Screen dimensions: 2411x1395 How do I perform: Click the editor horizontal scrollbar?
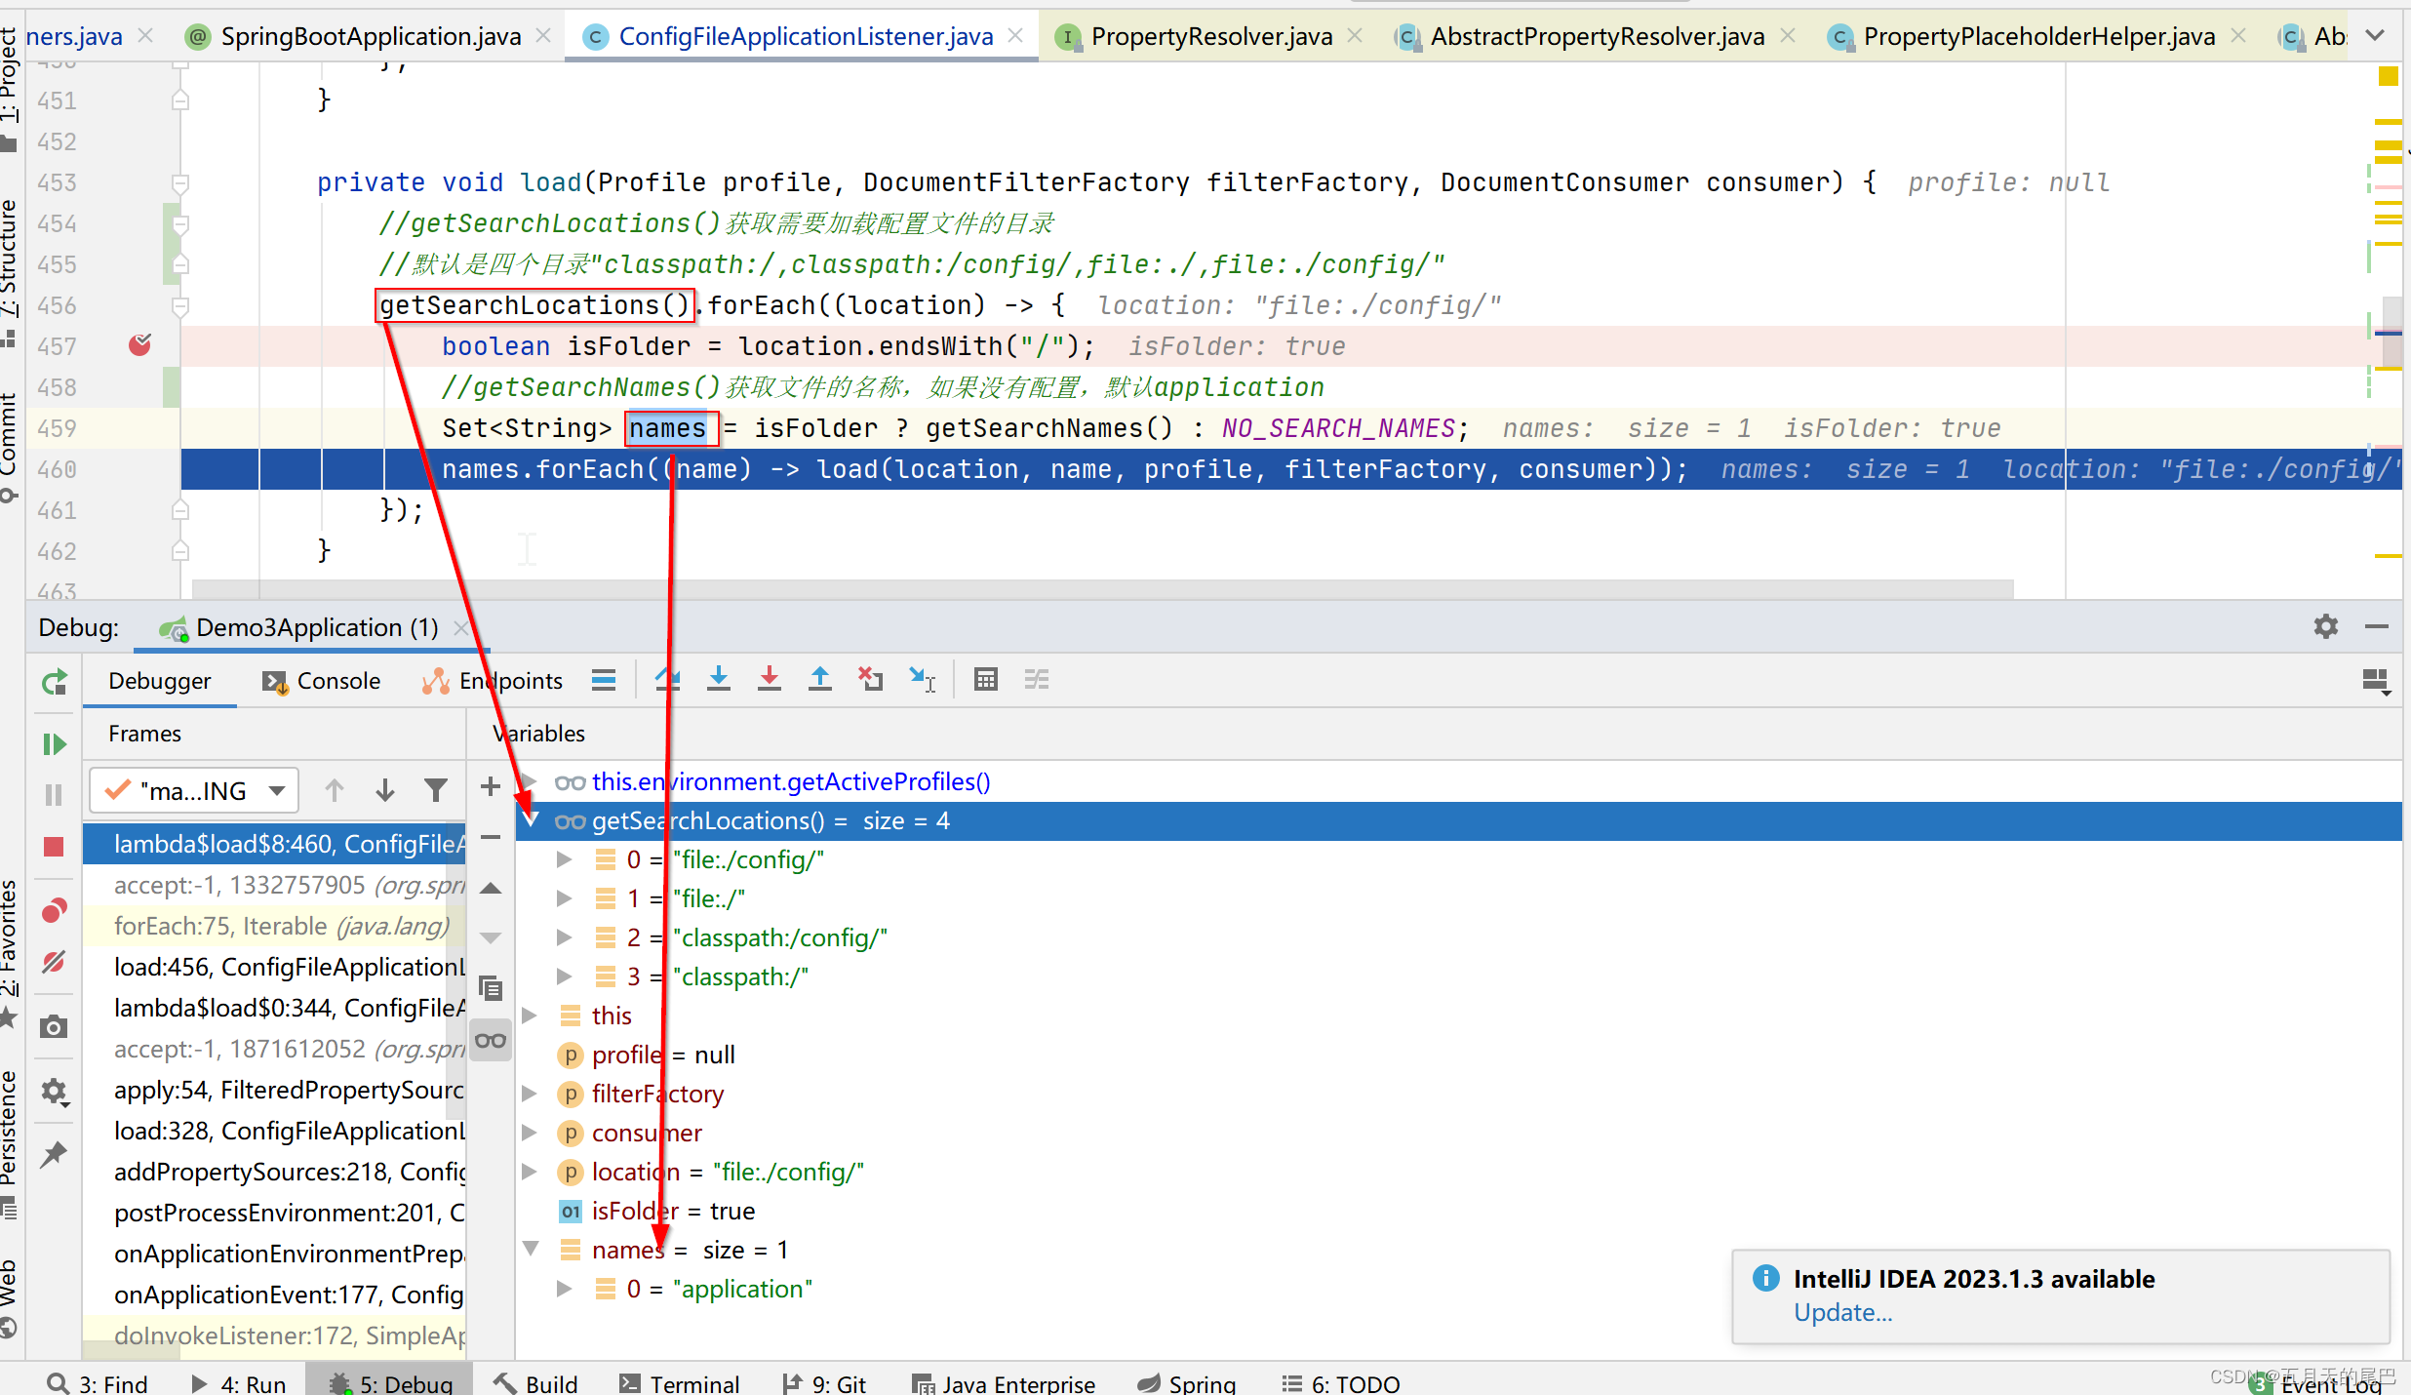click(1102, 588)
